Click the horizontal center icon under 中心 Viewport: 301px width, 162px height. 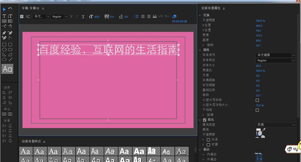10,114
